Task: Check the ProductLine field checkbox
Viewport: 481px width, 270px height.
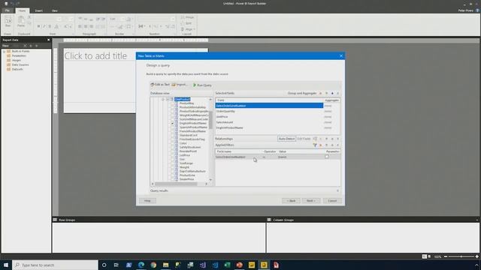Action: pyautogui.click(x=172, y=175)
